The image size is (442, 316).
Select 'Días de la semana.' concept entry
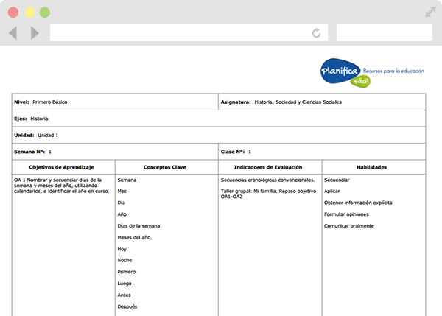139,225
